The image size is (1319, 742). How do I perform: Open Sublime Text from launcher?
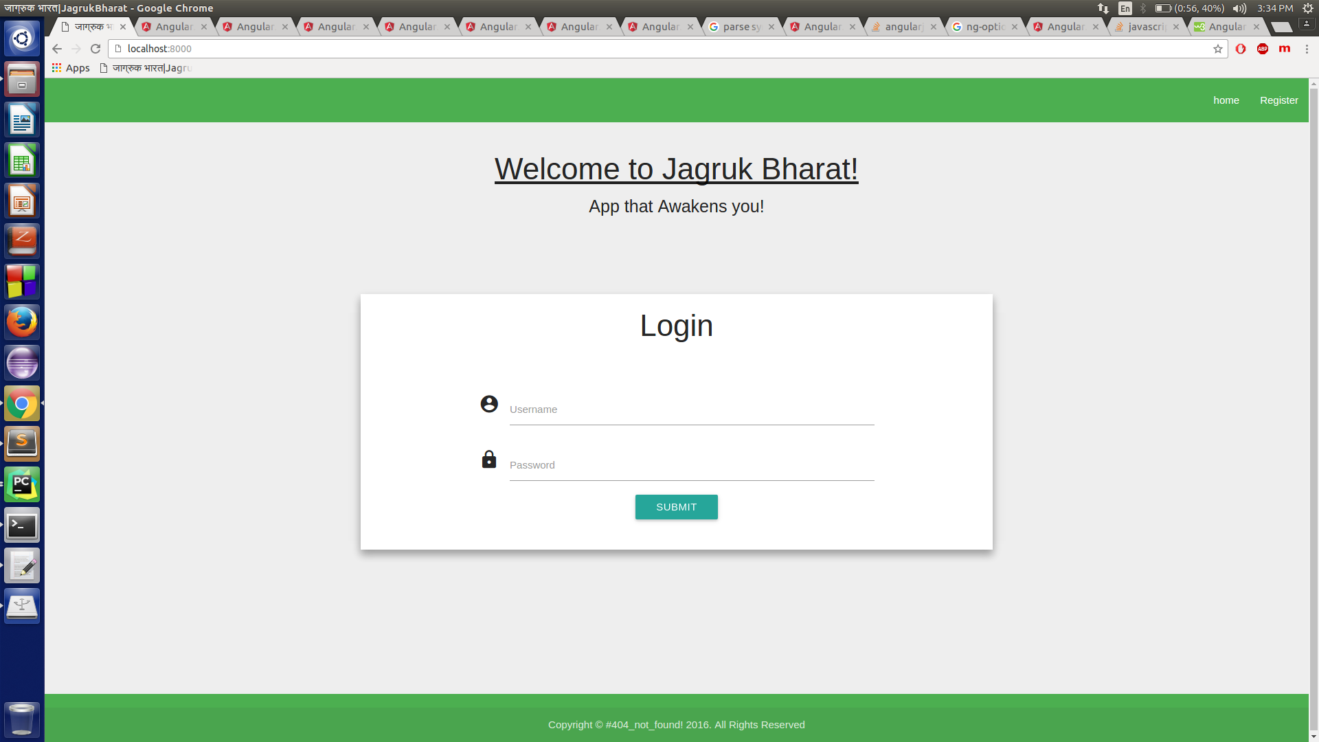pyautogui.click(x=22, y=444)
